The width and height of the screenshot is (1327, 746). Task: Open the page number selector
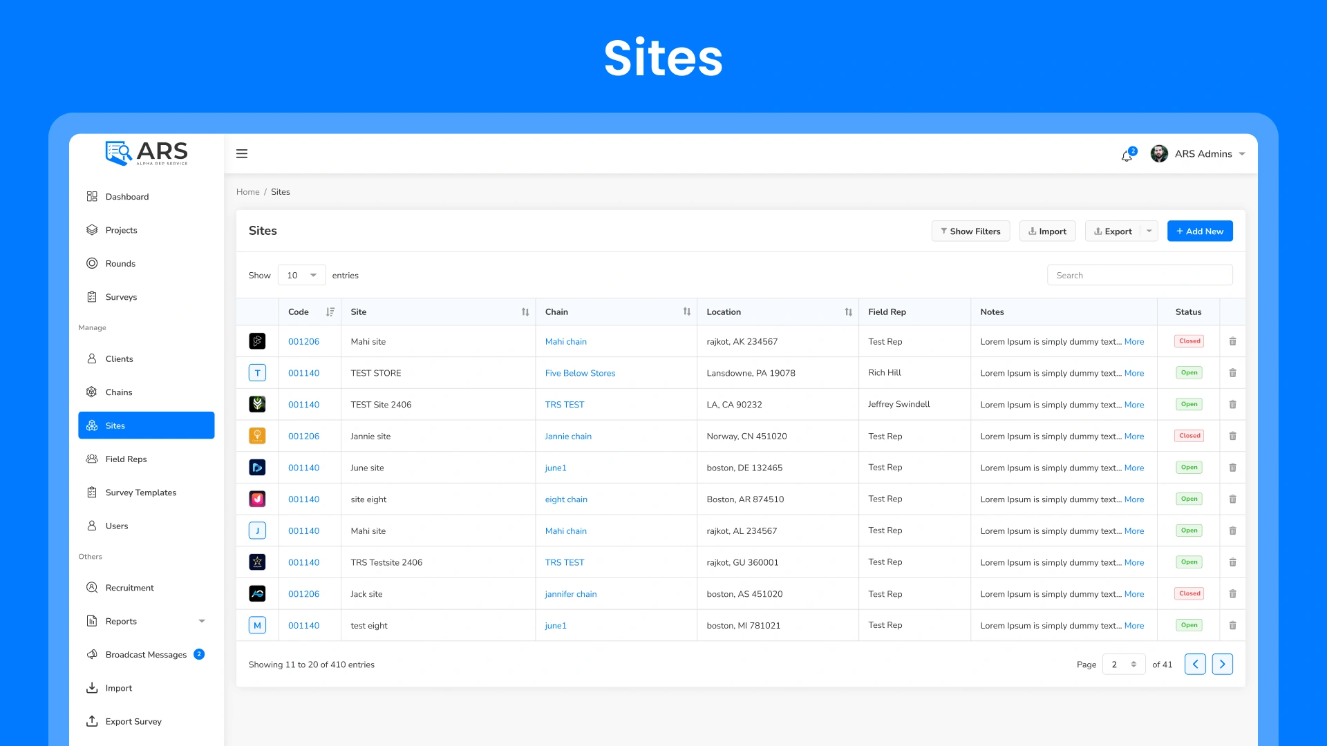point(1124,664)
